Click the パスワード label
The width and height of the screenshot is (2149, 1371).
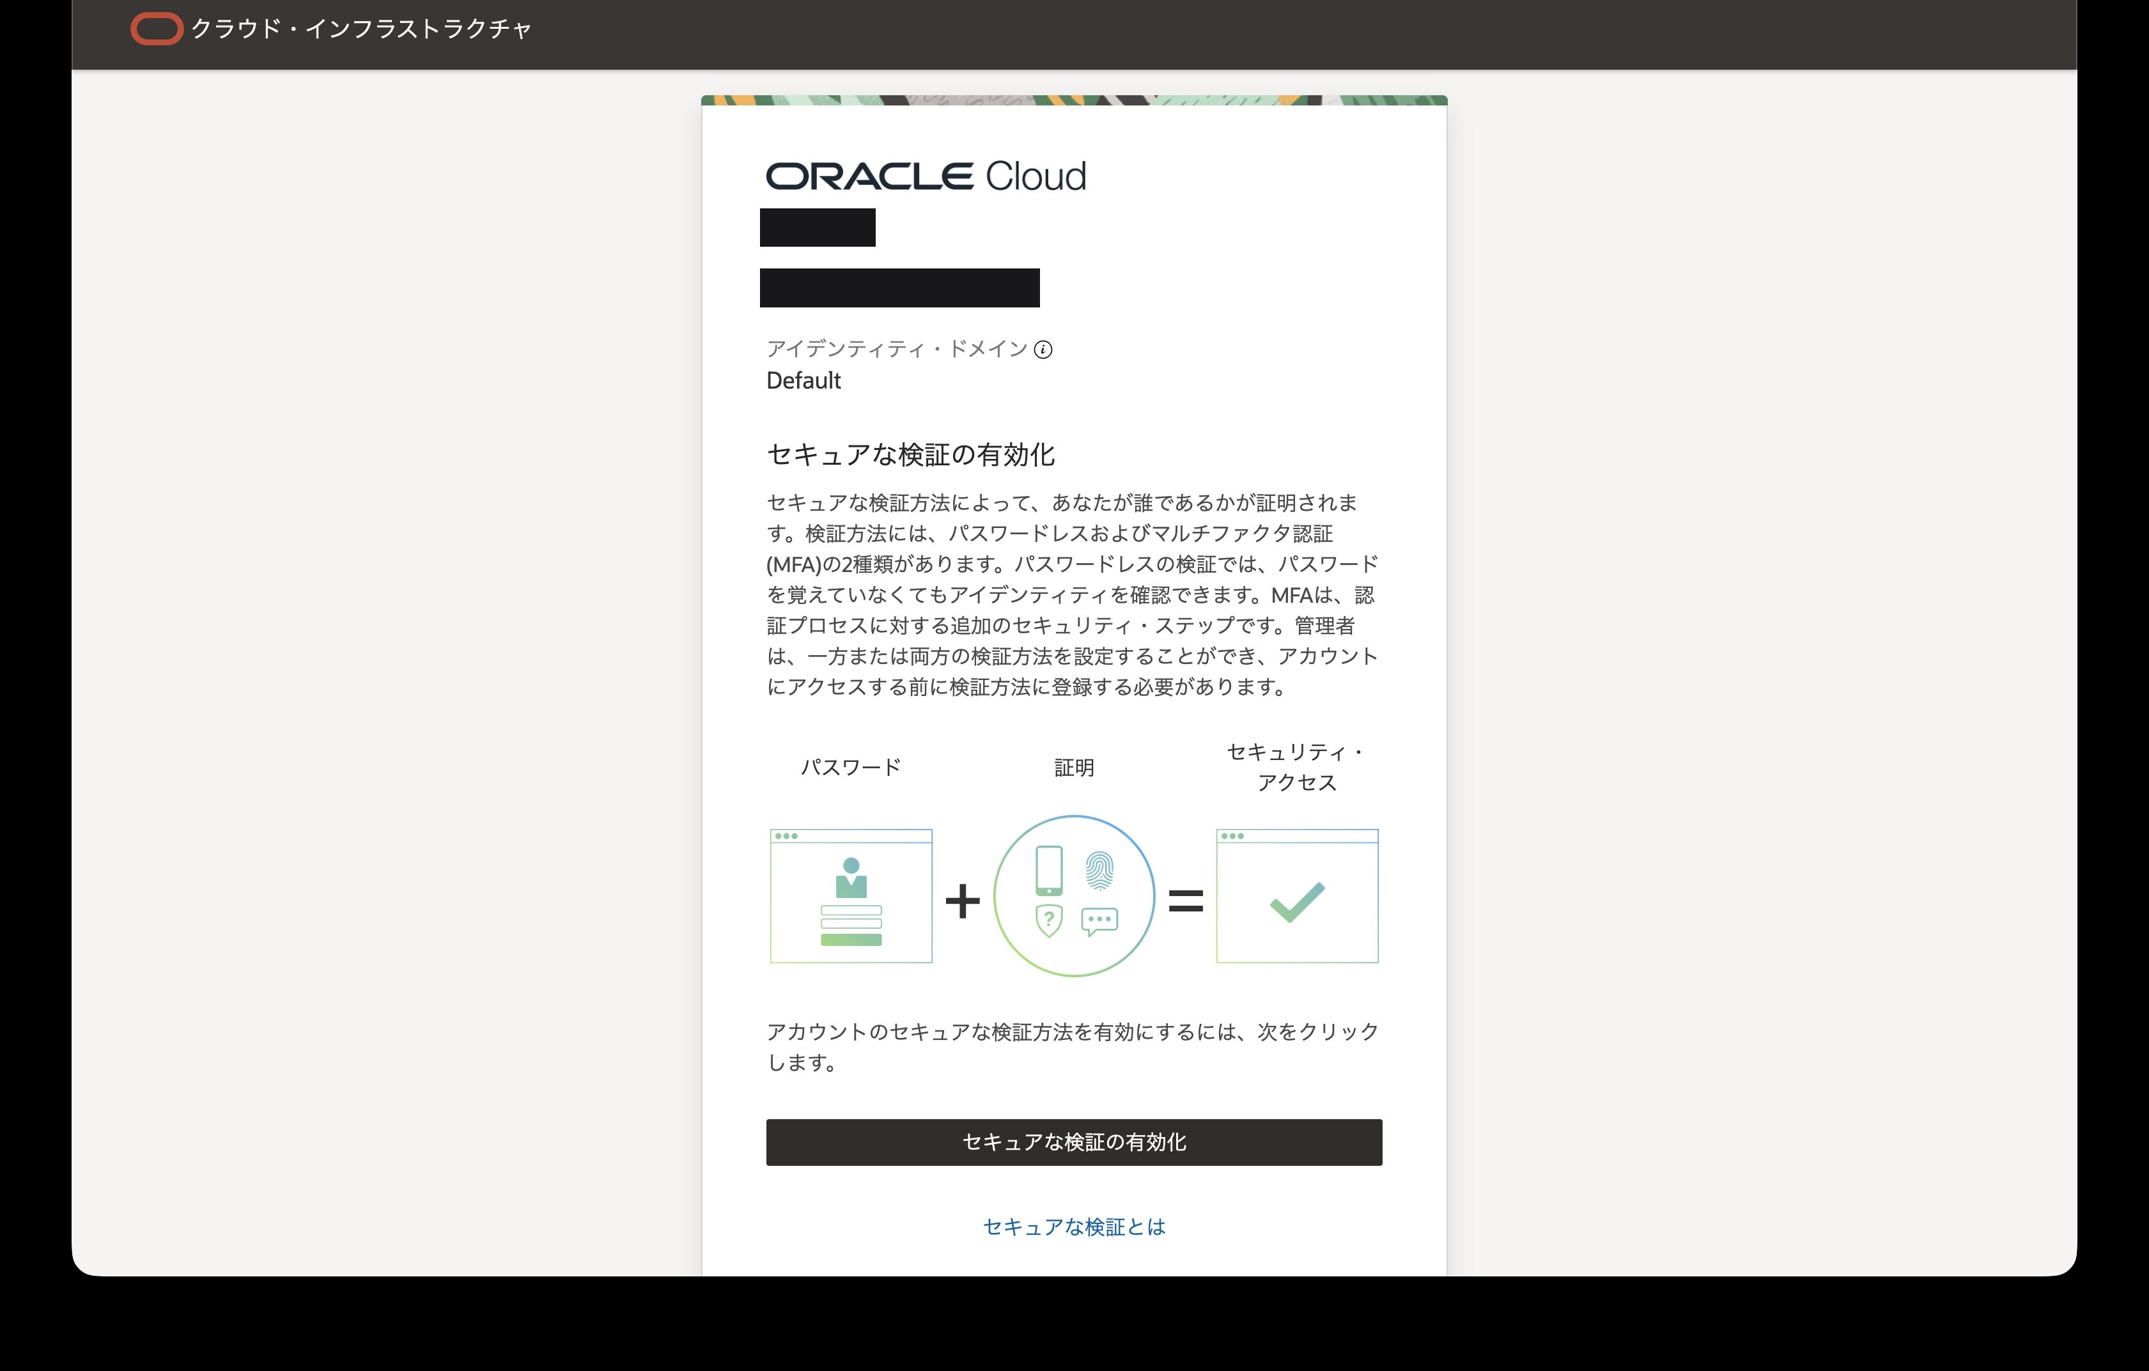click(x=851, y=767)
